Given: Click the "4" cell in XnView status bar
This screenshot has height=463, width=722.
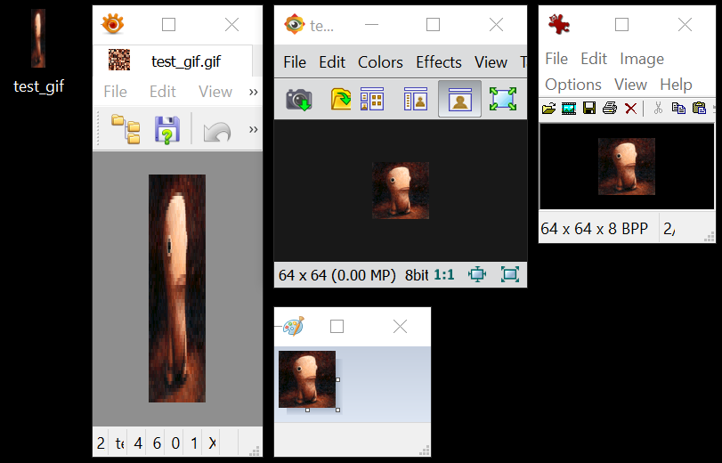Looking at the screenshot, I should 138,443.
